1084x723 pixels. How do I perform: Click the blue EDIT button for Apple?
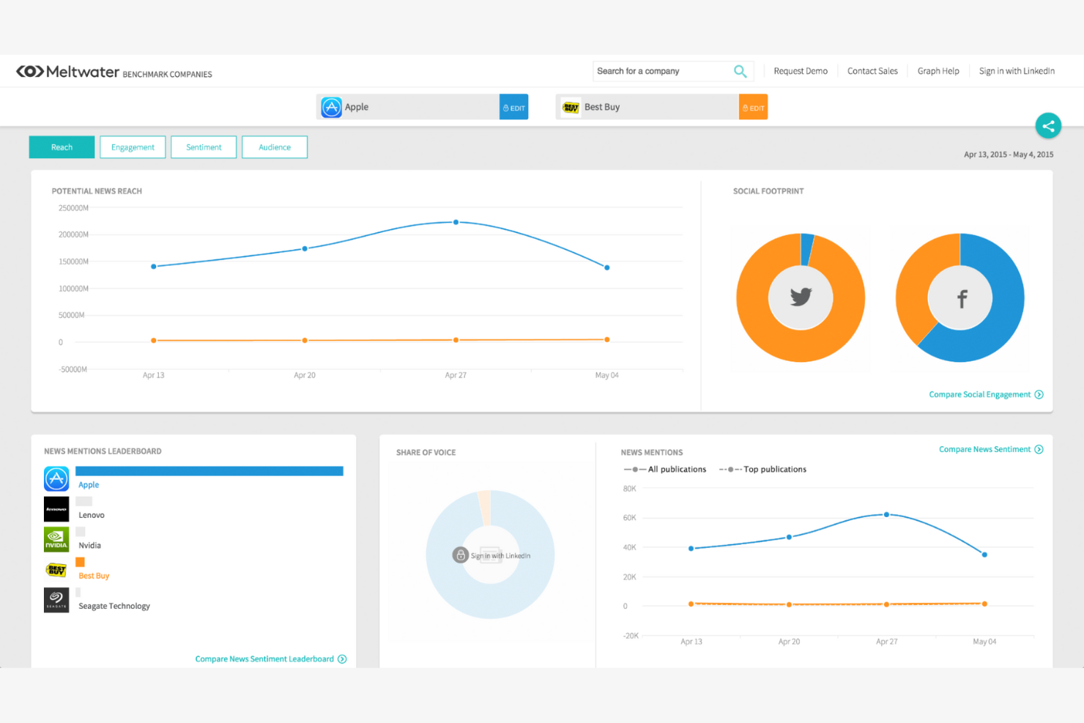(513, 107)
